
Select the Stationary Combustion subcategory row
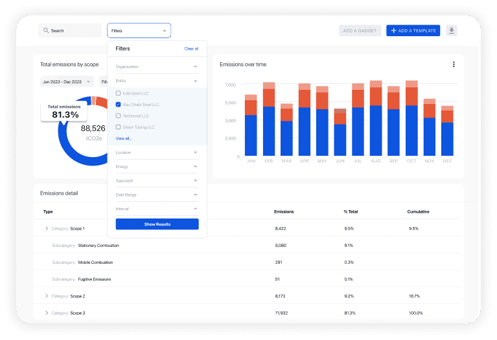click(98, 245)
